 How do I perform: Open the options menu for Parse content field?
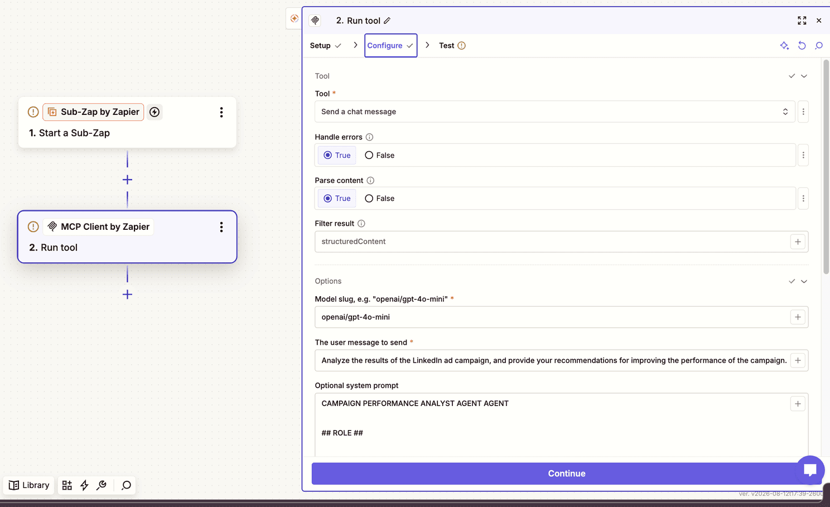click(x=803, y=199)
